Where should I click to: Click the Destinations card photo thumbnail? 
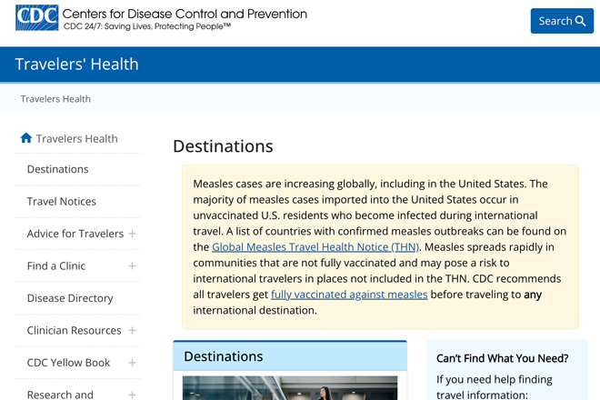(290, 388)
